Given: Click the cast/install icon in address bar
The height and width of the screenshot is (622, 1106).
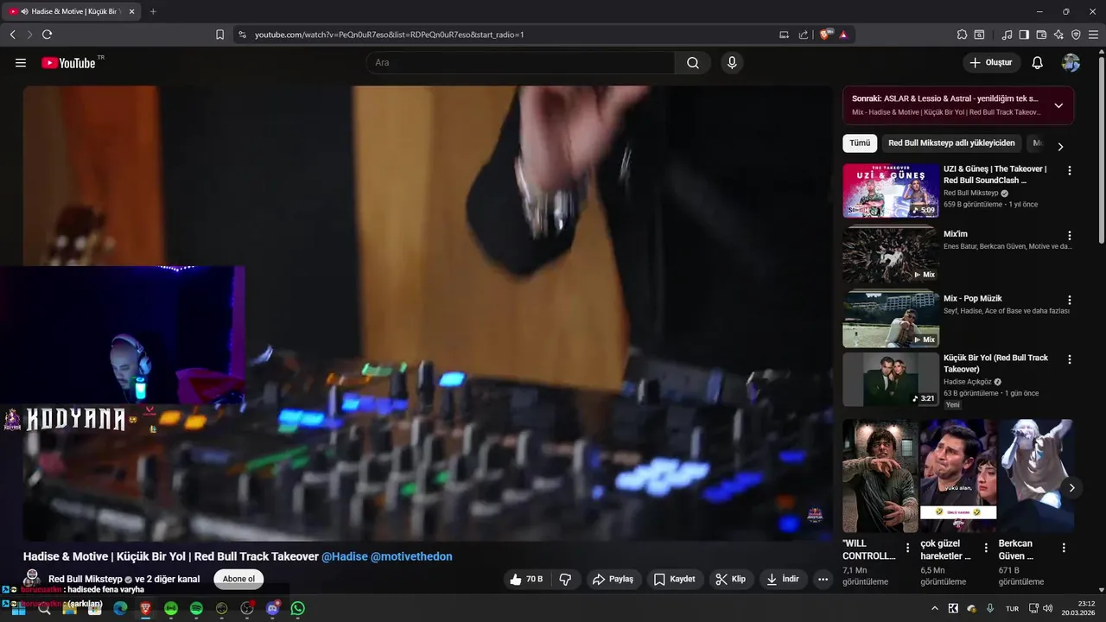Looking at the screenshot, I should click(x=785, y=35).
